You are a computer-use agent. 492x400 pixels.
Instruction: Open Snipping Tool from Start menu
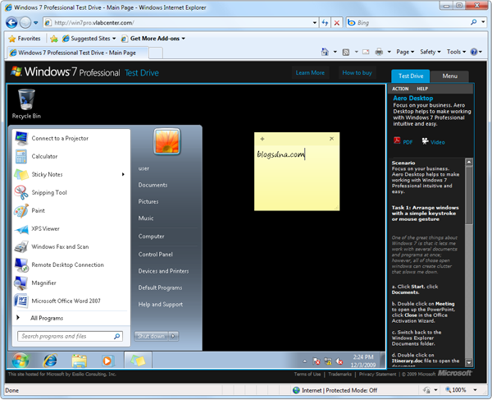(71, 193)
